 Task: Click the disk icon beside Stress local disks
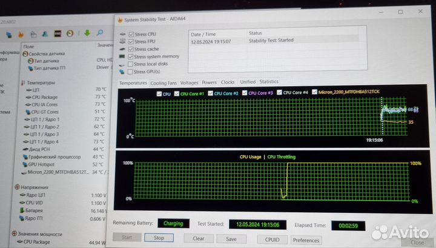122,64
